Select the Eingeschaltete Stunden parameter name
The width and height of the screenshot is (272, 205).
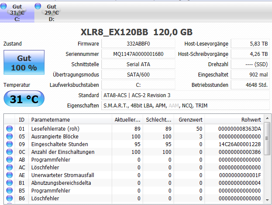tap(59, 144)
